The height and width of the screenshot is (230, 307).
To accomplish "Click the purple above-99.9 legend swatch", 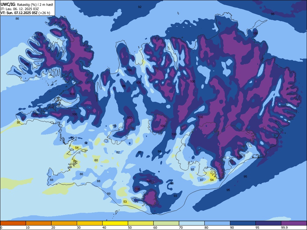I will coord(294,223).
